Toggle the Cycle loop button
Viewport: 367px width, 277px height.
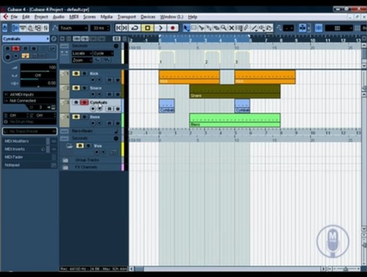point(135,28)
